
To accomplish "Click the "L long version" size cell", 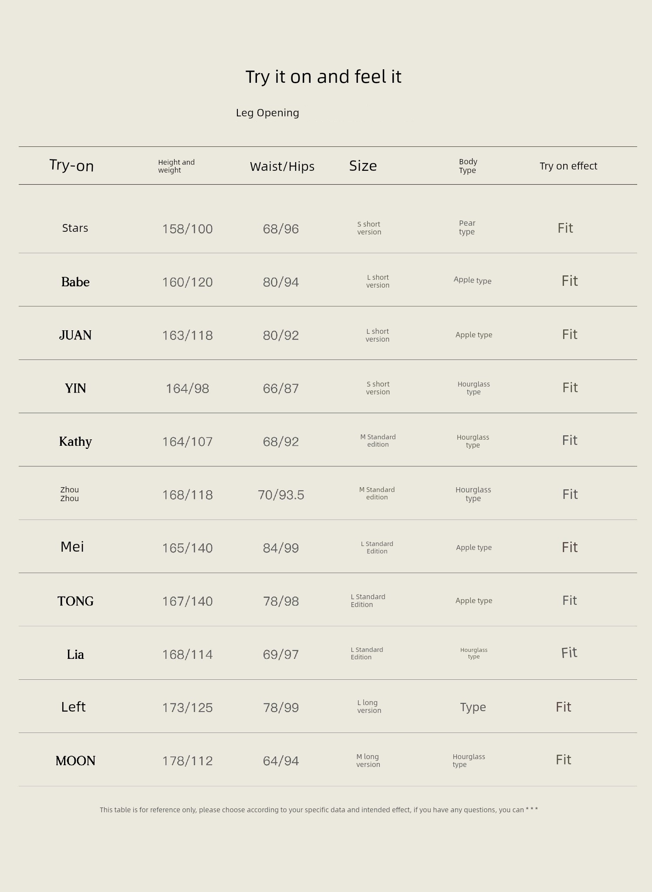I will [x=369, y=706].
